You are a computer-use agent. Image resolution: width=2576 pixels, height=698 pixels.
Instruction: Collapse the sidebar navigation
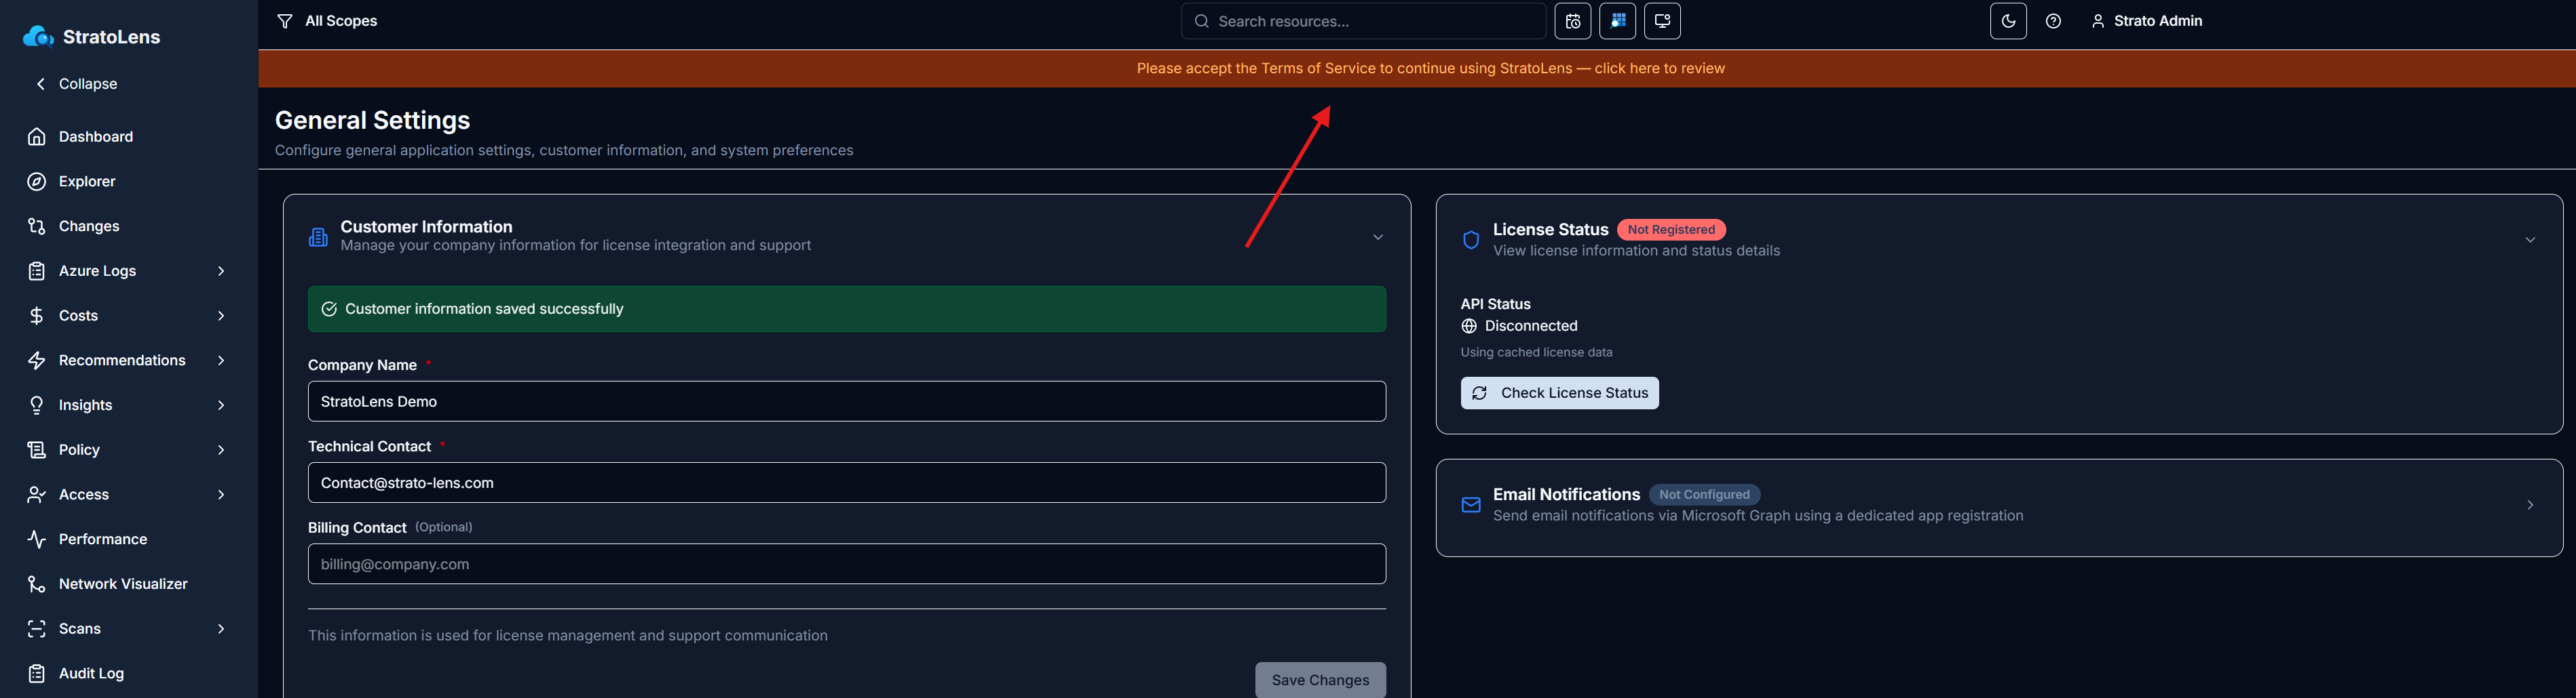pos(76,84)
